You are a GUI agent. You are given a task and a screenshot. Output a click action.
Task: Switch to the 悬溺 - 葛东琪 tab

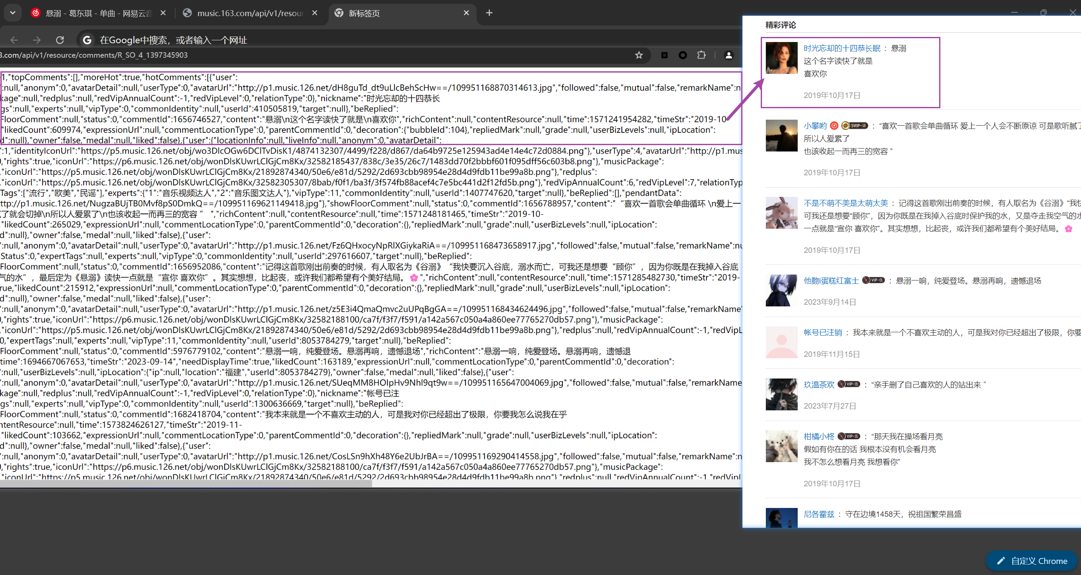[98, 13]
